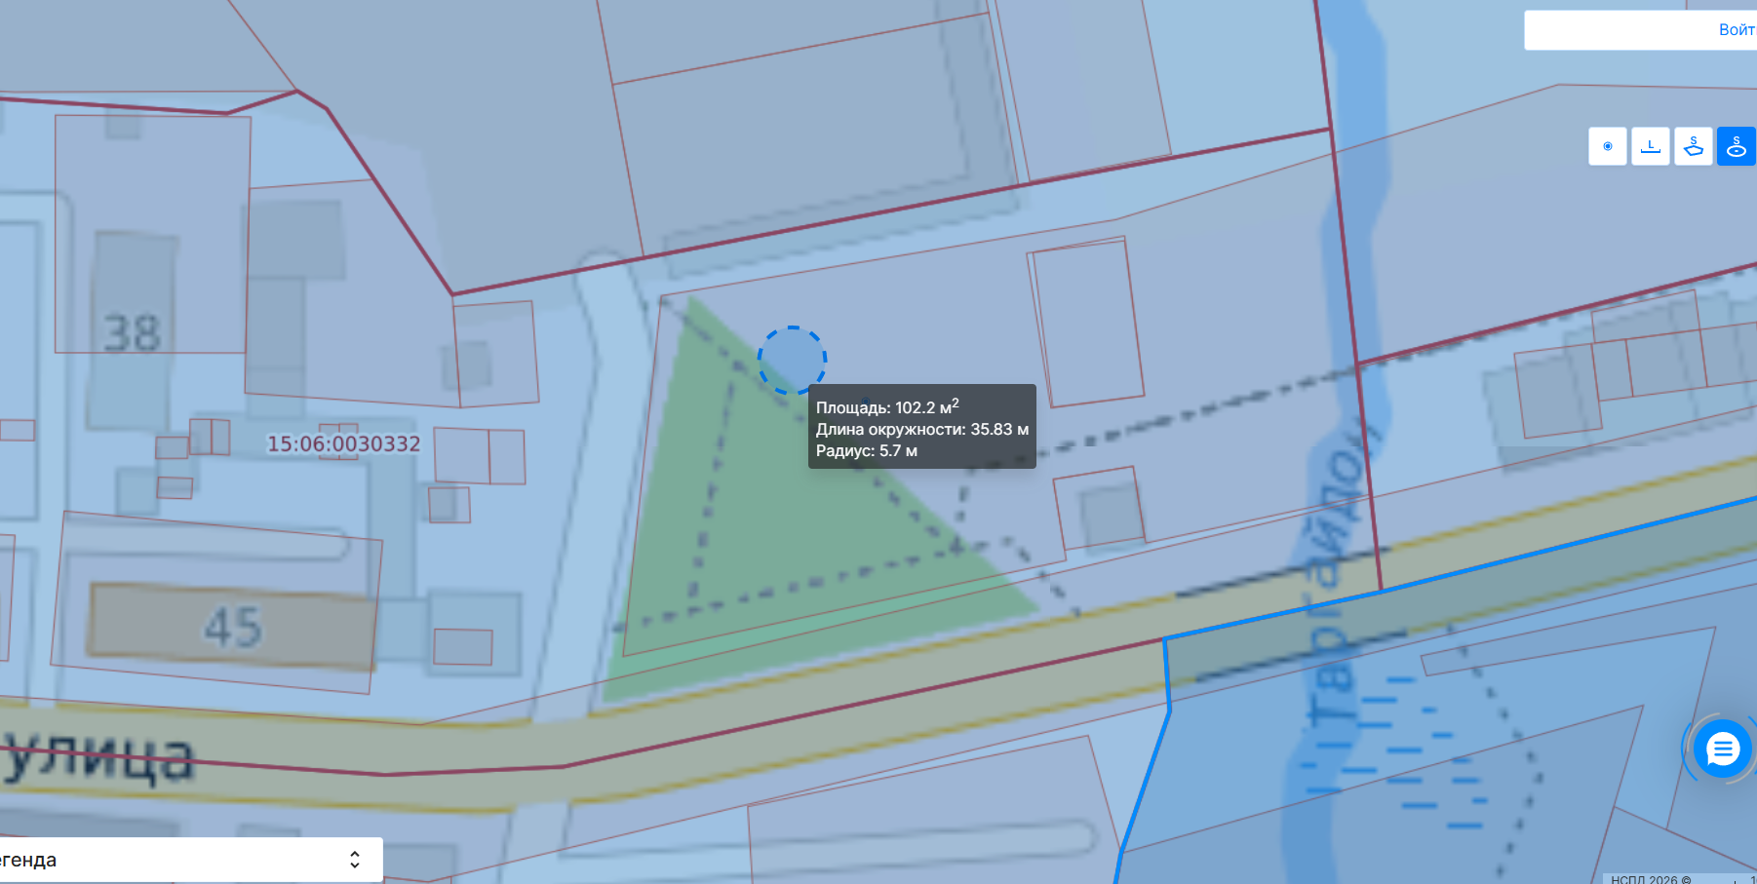This screenshot has height=884, width=1757.
Task: Click the Войти login link
Action: pos(1737,30)
